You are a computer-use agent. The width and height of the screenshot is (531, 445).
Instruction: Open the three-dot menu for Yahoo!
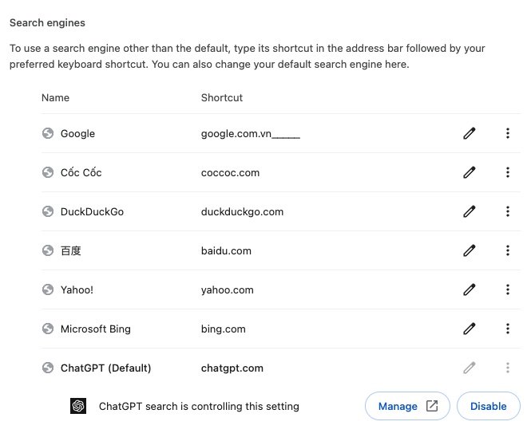508,290
